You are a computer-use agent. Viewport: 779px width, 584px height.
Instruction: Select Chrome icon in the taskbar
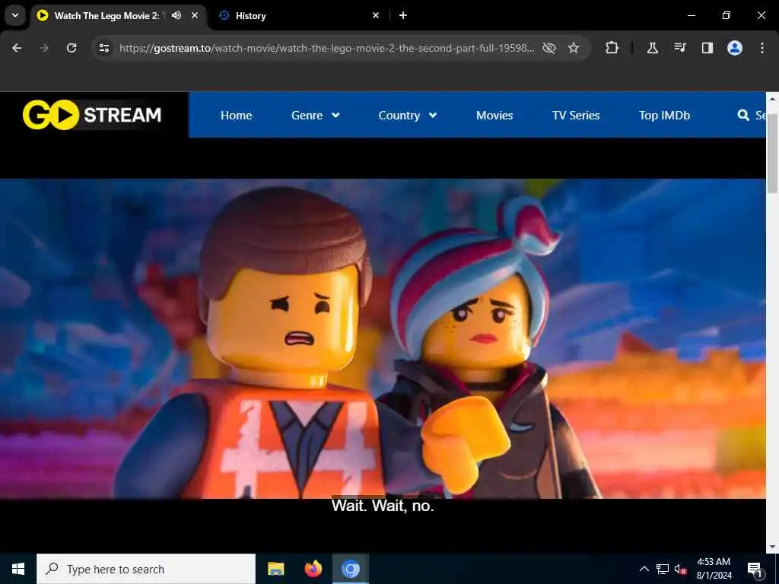click(x=350, y=569)
